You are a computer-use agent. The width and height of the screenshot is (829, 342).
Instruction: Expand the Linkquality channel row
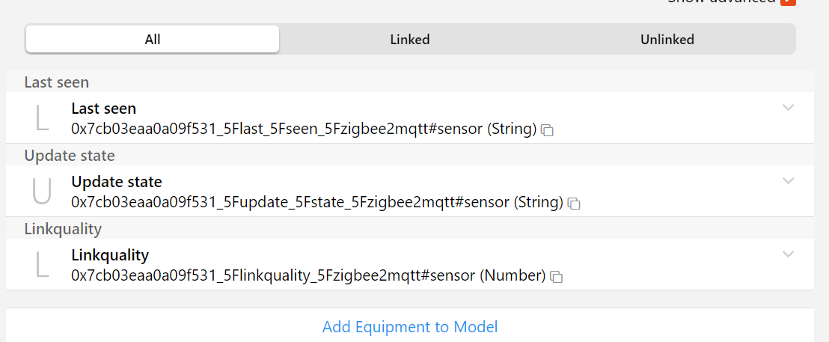pos(788,254)
